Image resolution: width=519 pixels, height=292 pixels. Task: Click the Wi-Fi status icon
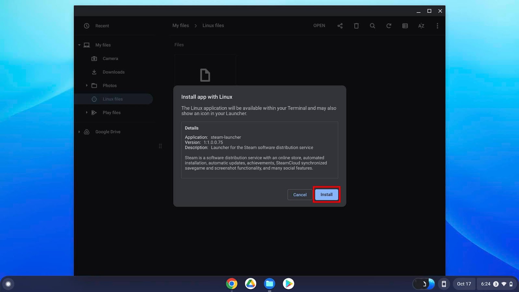pos(504,284)
